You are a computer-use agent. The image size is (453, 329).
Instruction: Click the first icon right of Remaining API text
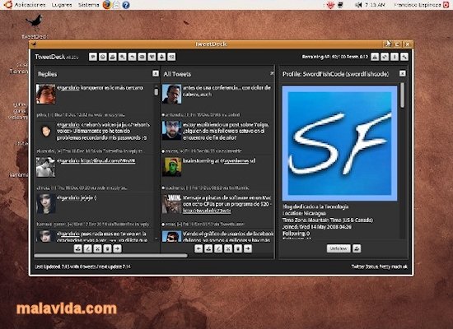coord(375,57)
